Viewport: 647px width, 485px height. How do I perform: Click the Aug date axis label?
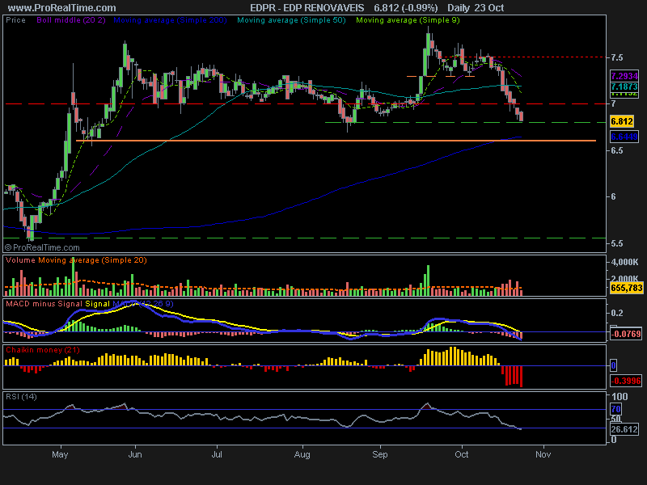coord(302,454)
